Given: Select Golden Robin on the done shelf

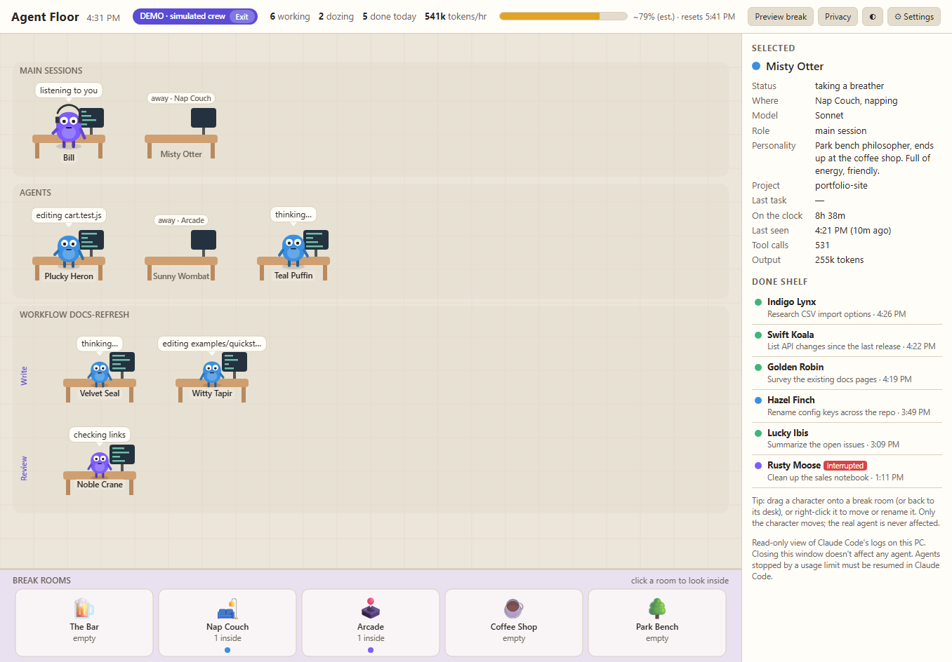Looking at the screenshot, I should coord(847,373).
